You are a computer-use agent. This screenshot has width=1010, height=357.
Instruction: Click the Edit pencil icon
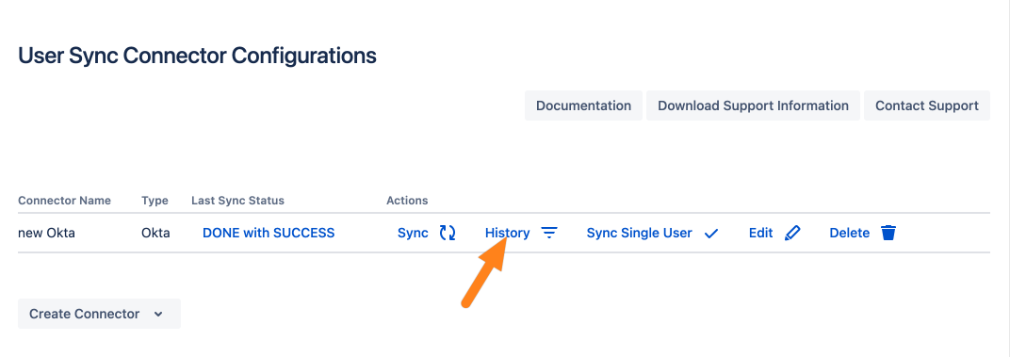point(792,233)
